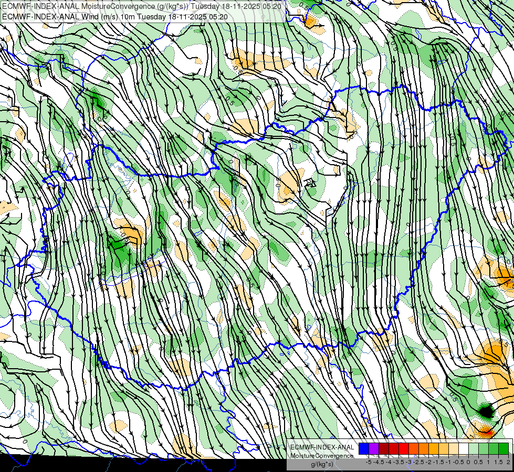Click the blue legend swatch
The image size is (514, 472).
coord(364,449)
